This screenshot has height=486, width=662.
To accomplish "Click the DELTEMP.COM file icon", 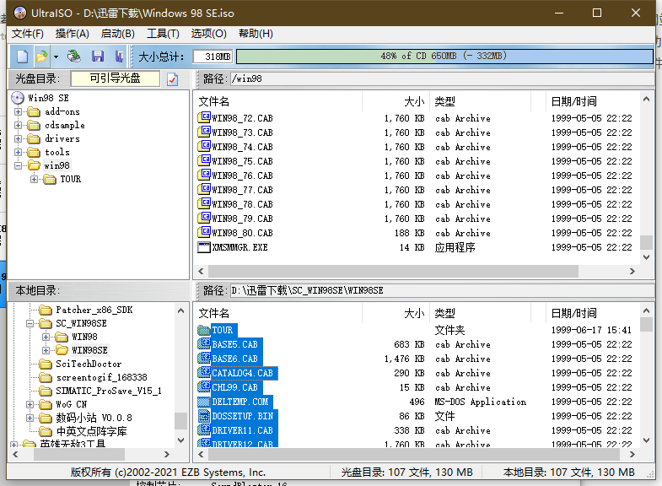I will tap(204, 402).
